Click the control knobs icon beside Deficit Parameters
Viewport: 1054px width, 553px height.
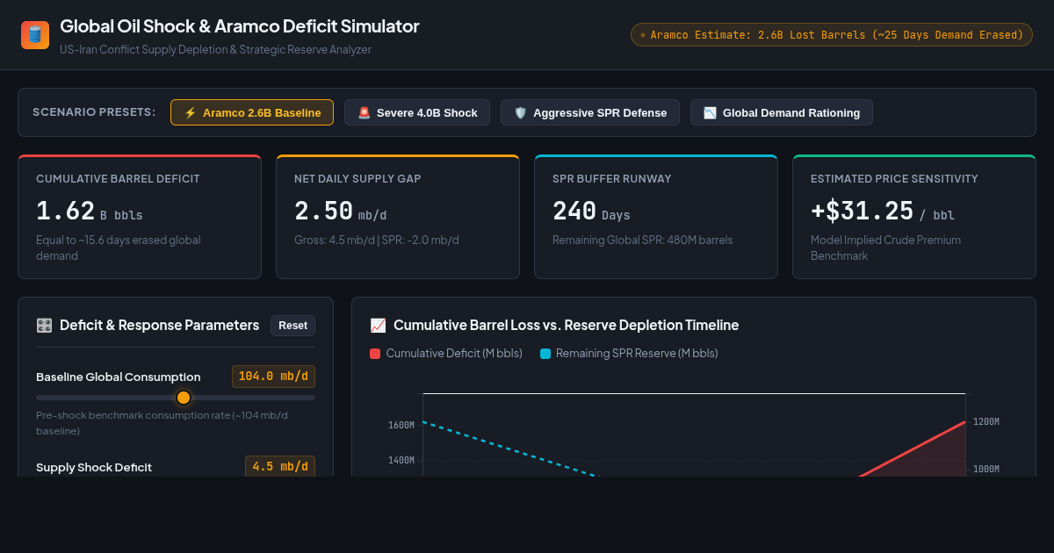click(44, 326)
